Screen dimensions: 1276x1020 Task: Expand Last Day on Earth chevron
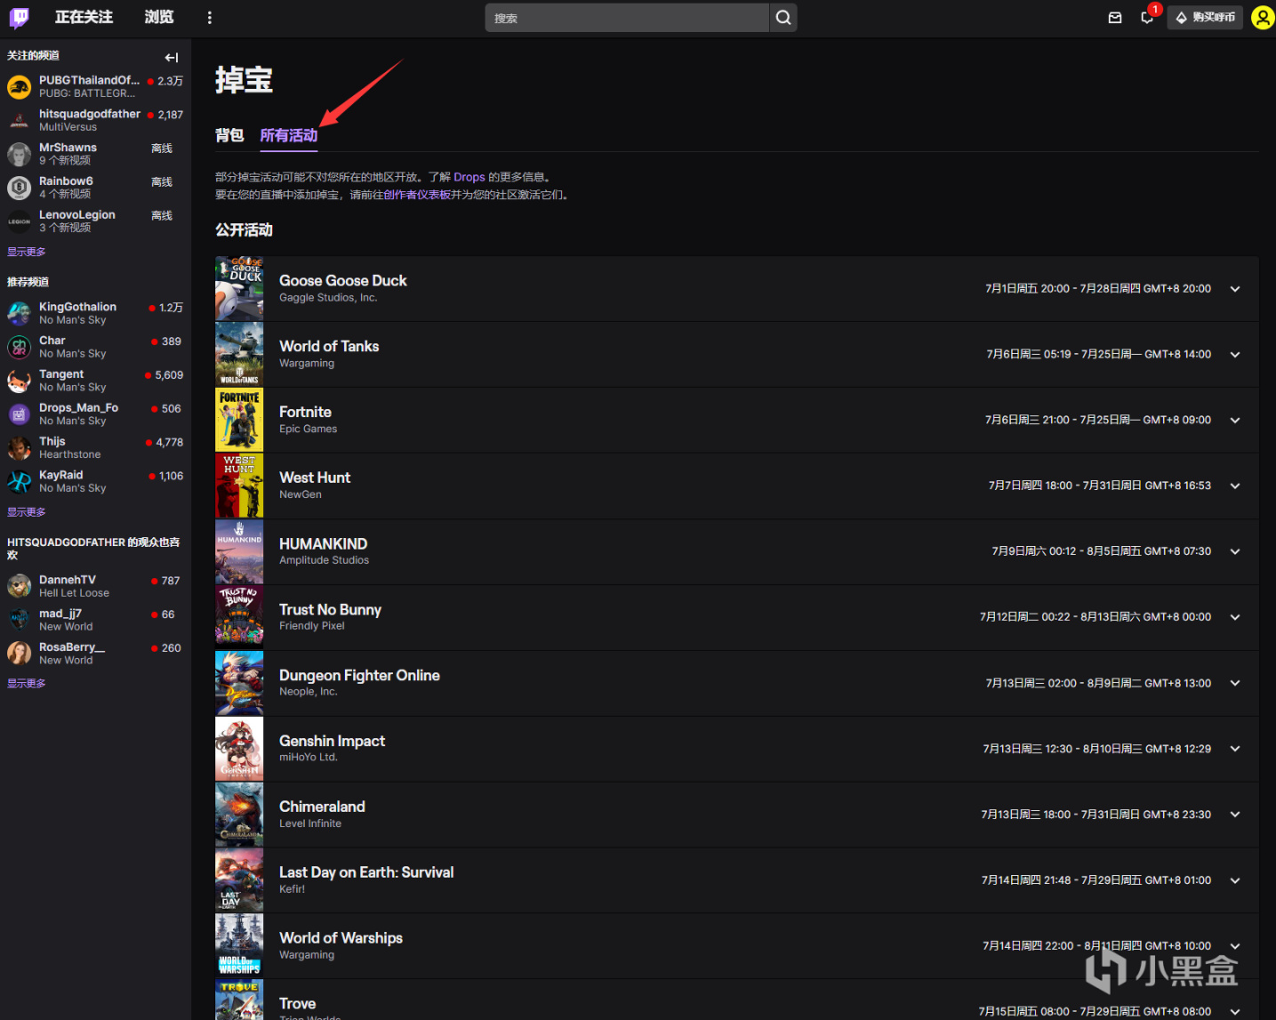pyautogui.click(x=1235, y=880)
